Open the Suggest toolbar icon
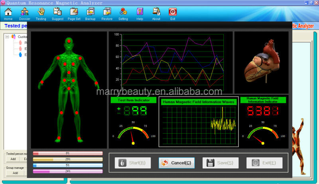This screenshot has width=319, height=184. [57, 13]
